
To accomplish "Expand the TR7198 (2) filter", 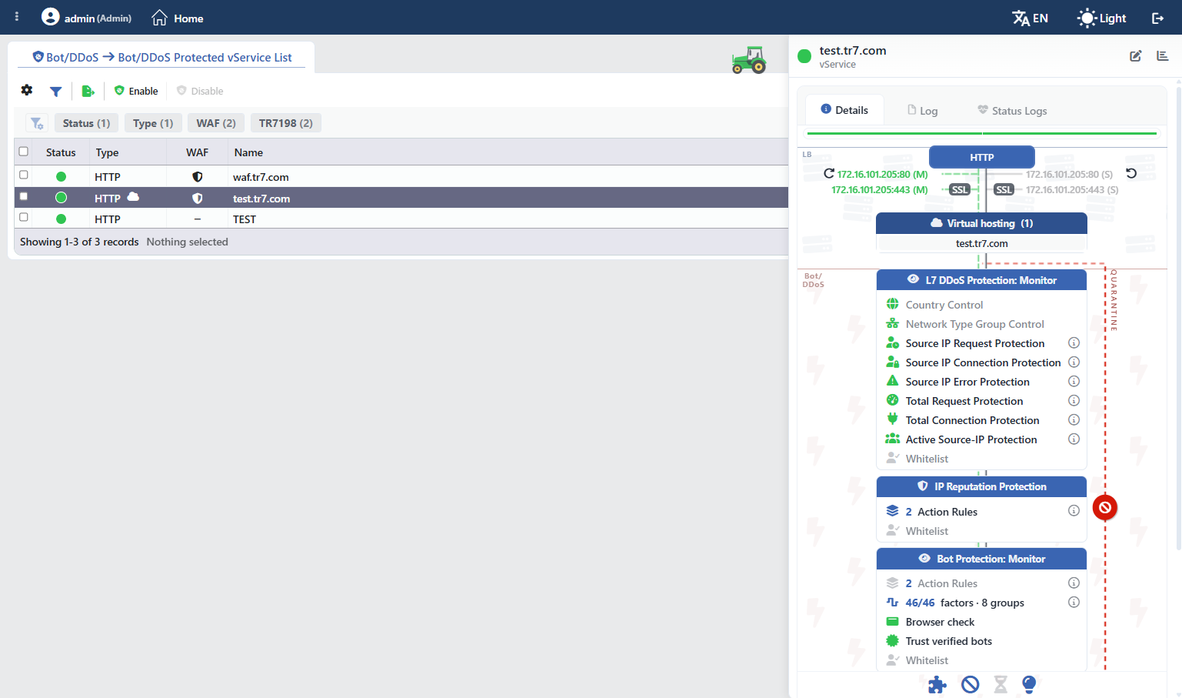I will (x=286, y=123).
